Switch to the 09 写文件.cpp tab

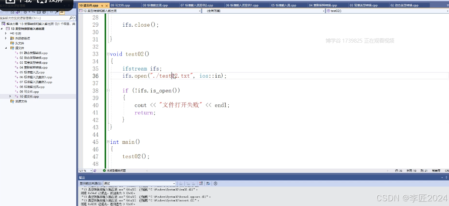coord(120,5)
